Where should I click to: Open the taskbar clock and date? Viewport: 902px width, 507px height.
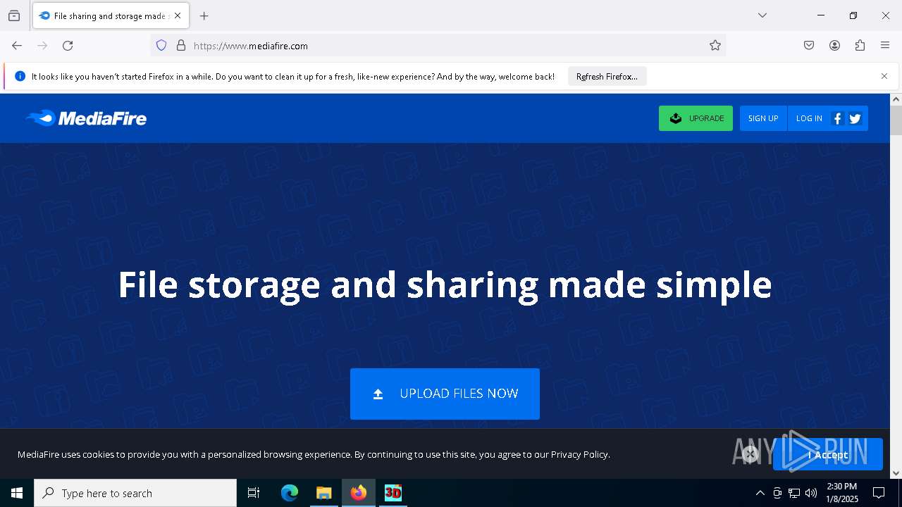point(842,493)
